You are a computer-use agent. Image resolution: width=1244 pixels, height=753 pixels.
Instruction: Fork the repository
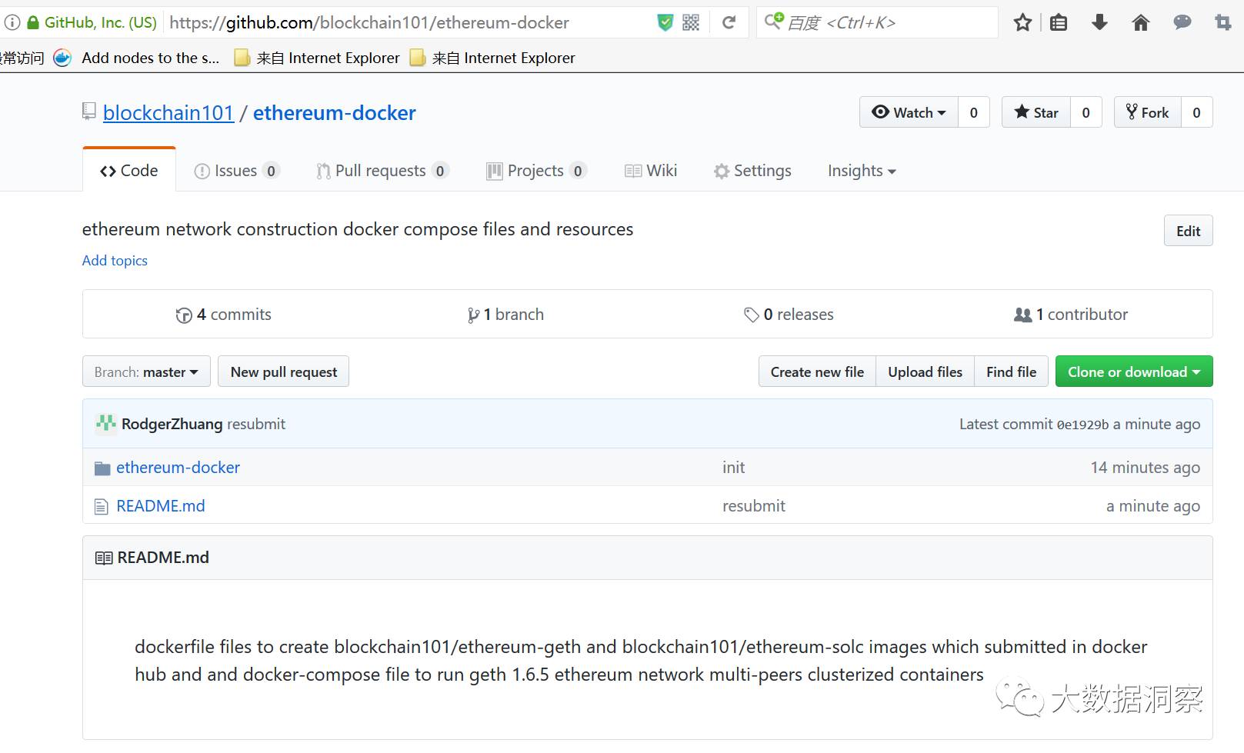(x=1148, y=112)
